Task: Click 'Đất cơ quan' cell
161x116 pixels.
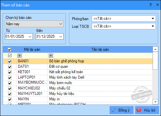Action: point(100,66)
